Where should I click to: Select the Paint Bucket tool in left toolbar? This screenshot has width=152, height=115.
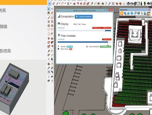pyautogui.click(x=49, y=13)
